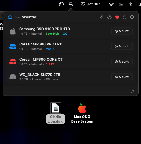141x144 pixels.
Task: Open the Bluetooth menu
Action: click(x=131, y=4)
